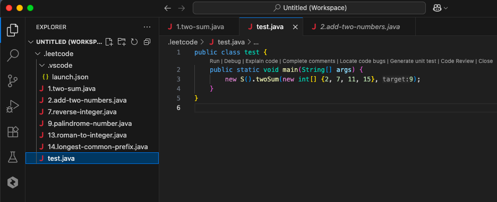Open 7.reverse-integer.java from file tree
497x202 pixels.
point(92,112)
